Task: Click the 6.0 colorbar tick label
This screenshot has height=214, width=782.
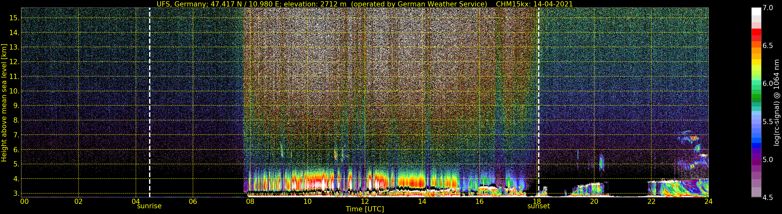Action: point(768,84)
